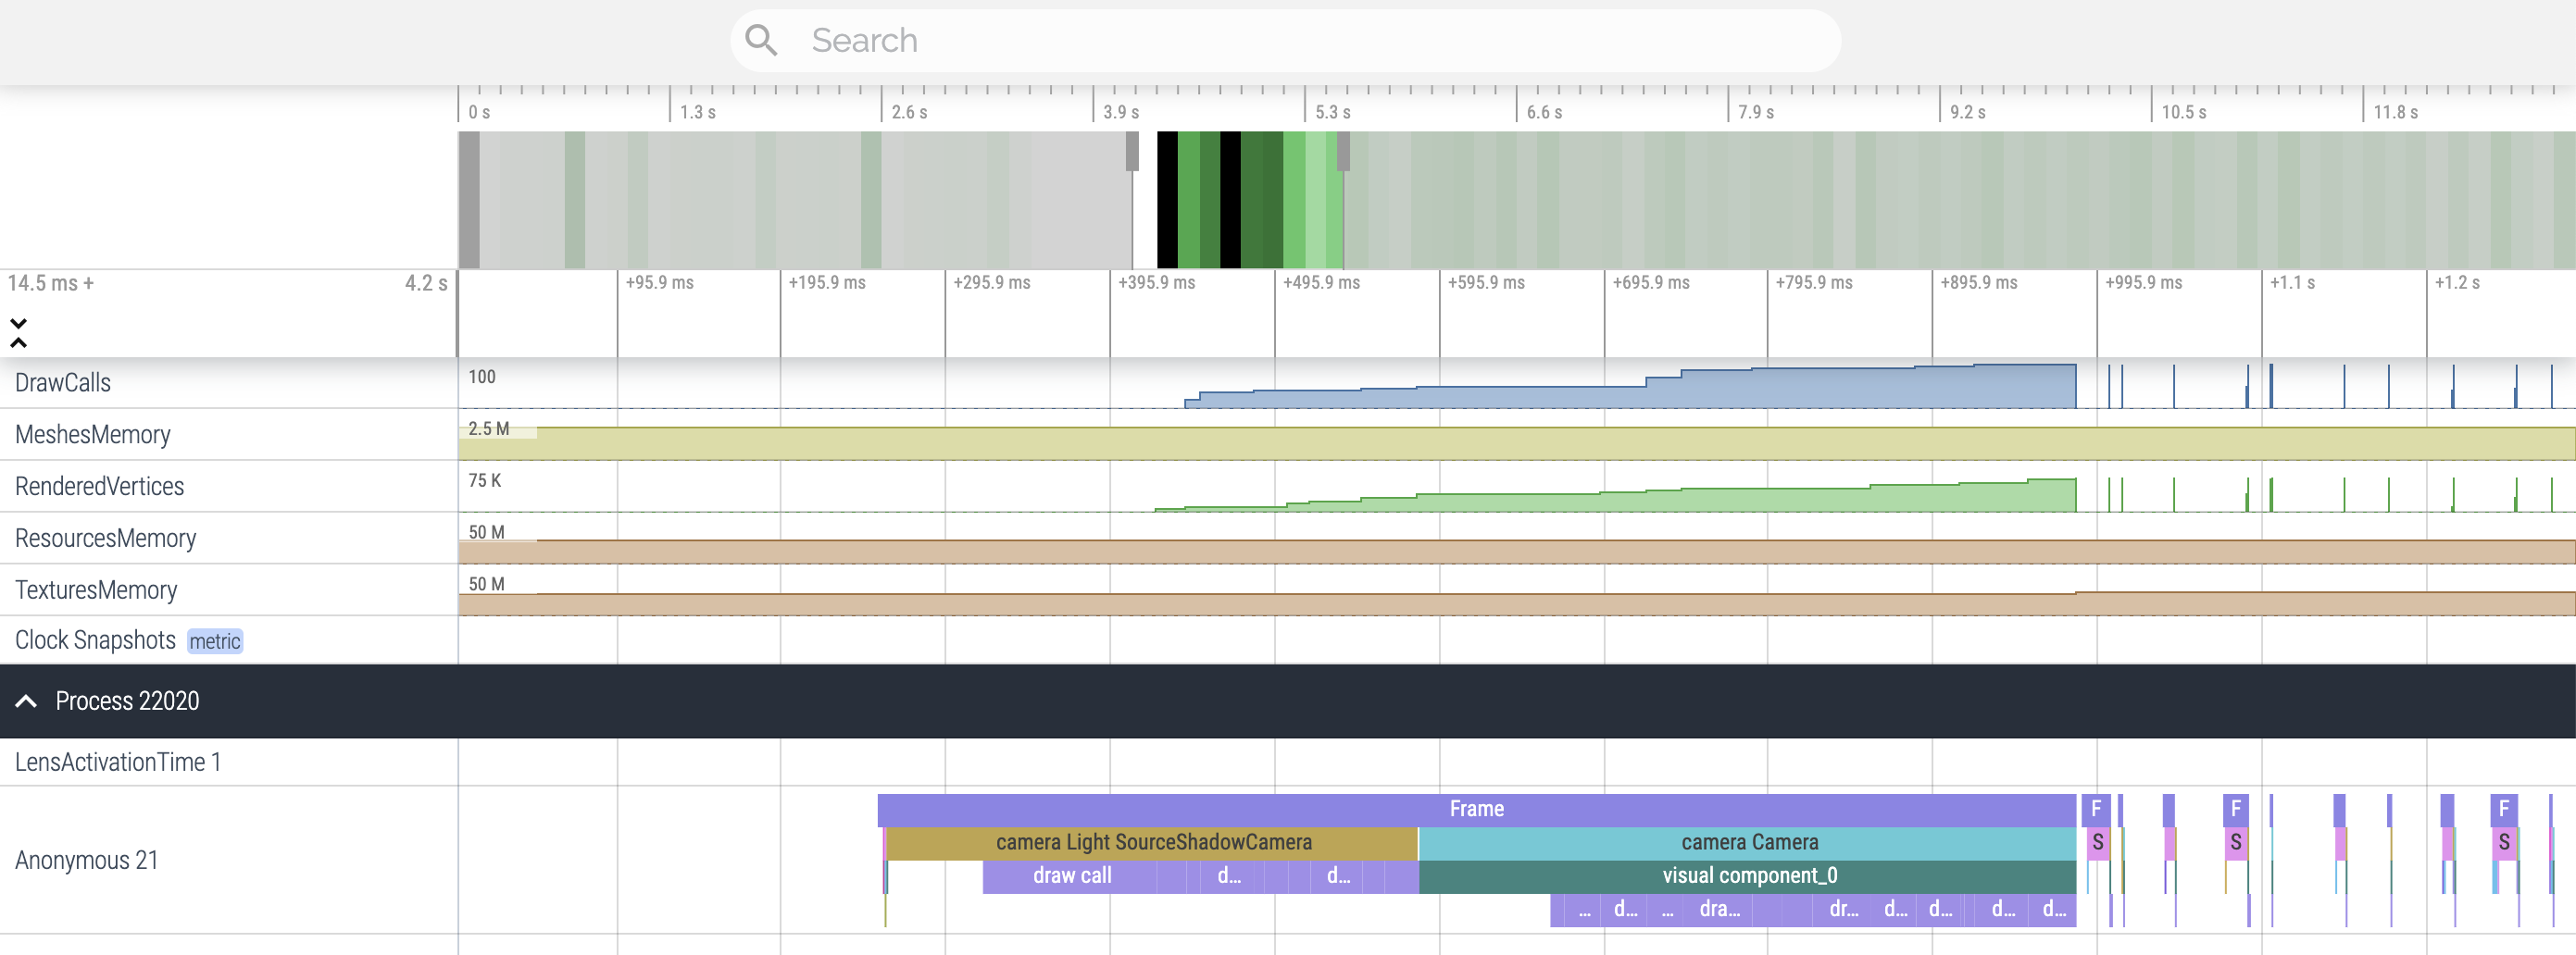Select the LensActivationTime 1 track

tap(118, 763)
